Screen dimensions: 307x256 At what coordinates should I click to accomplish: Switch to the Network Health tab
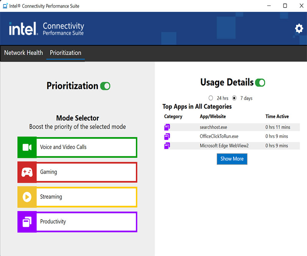[x=23, y=53]
